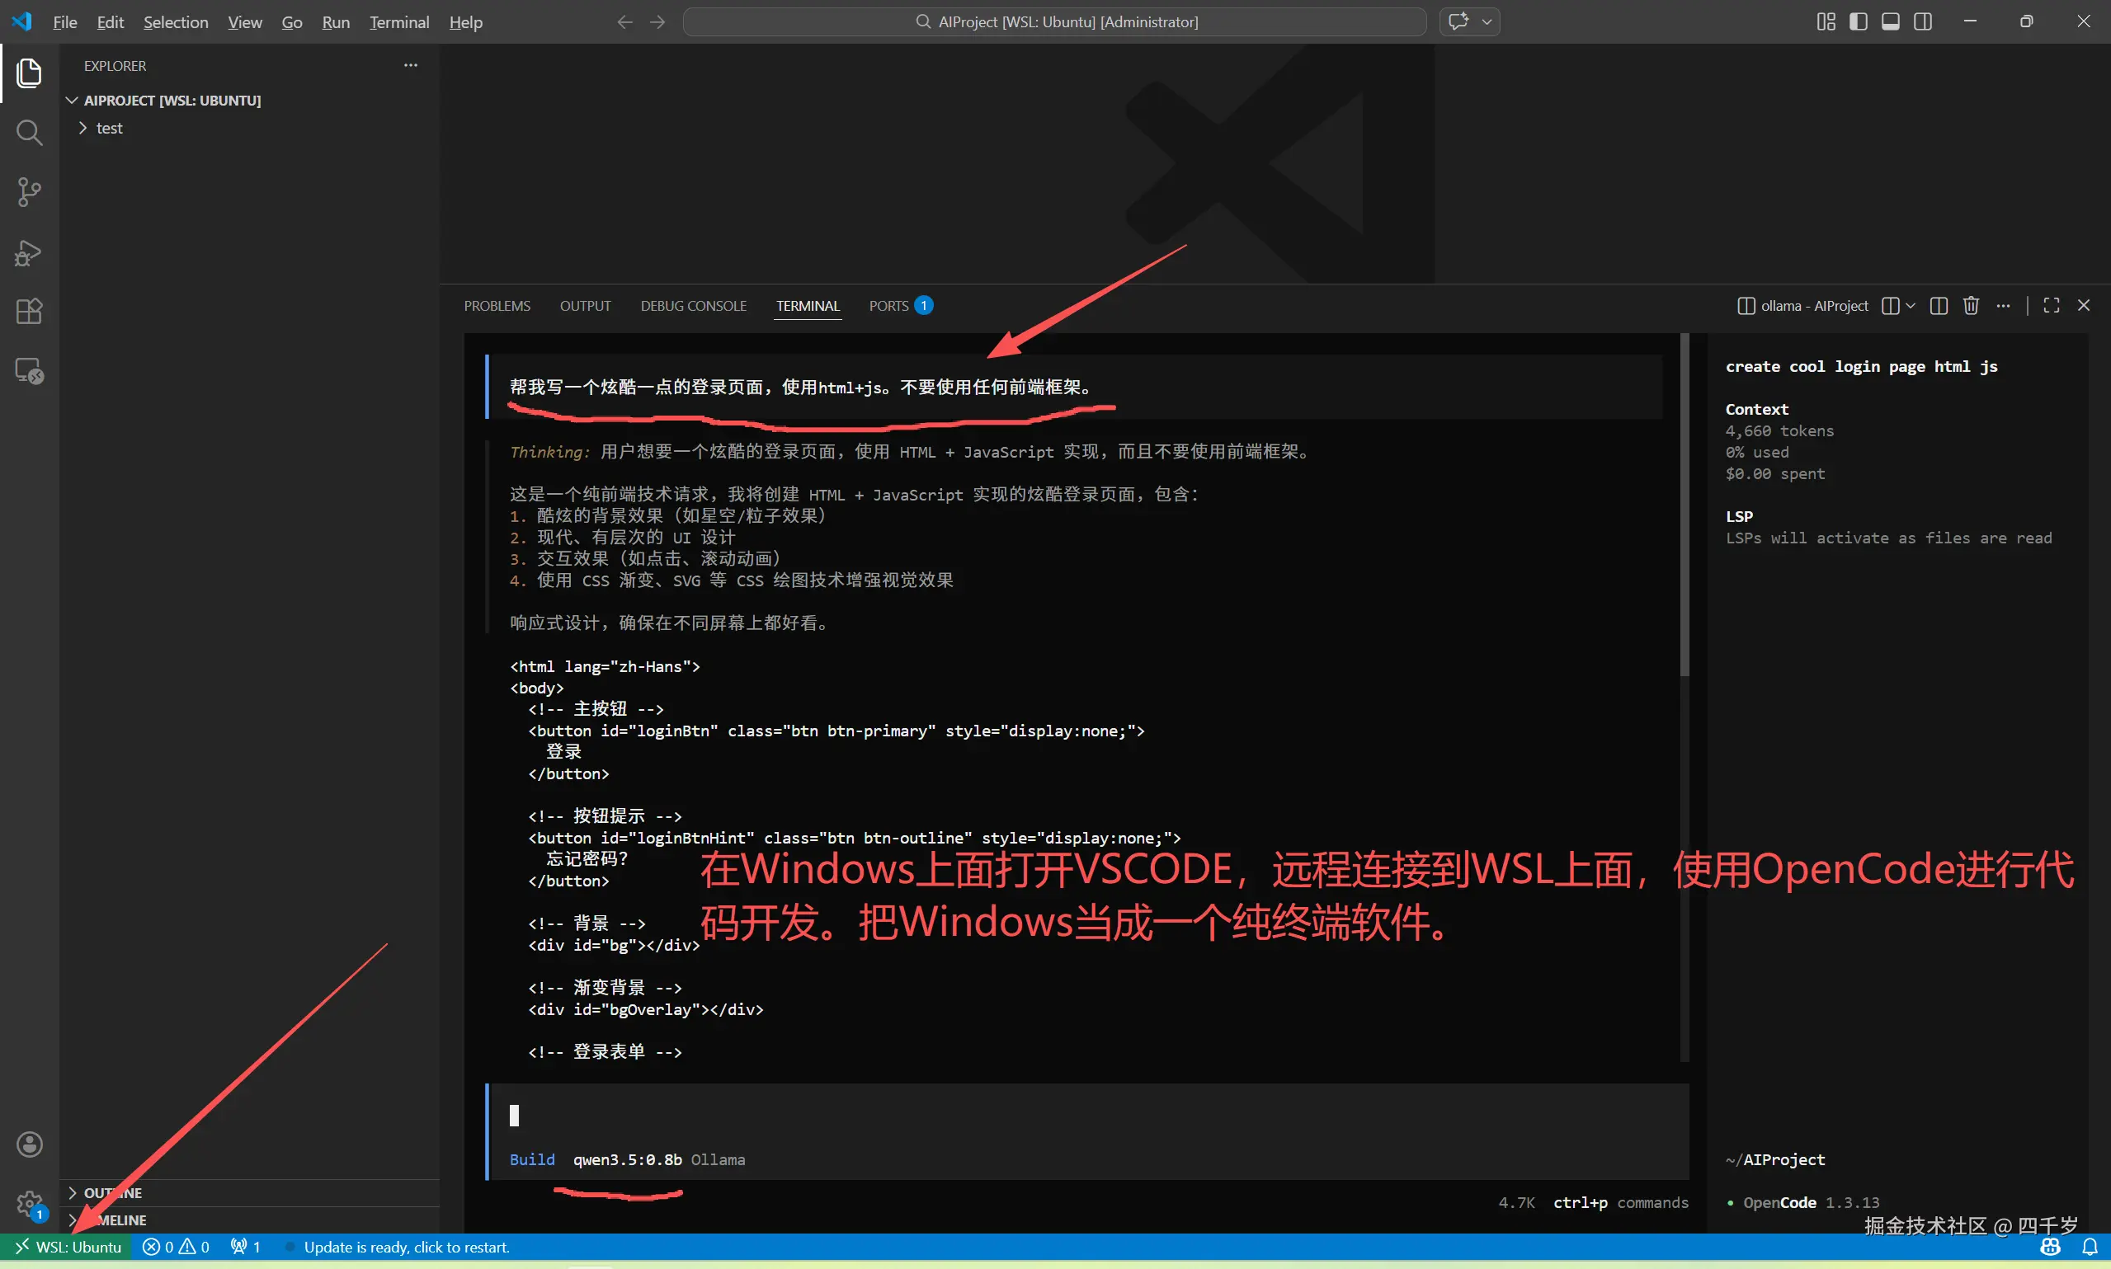Viewport: 2111px width, 1269px height.
Task: Open the Accounts icon near bottom sidebar
Action: 30,1144
